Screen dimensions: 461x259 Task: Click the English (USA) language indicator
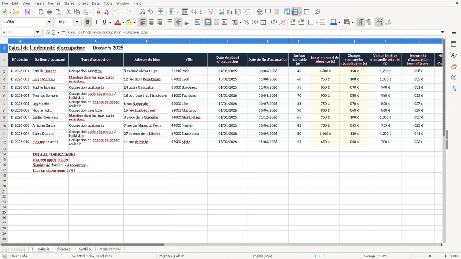click(262, 256)
